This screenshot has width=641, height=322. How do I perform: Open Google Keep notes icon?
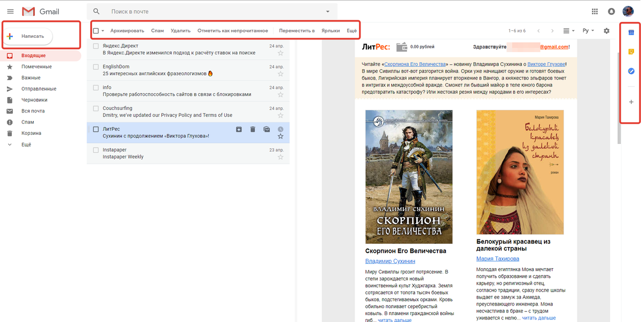tap(630, 52)
